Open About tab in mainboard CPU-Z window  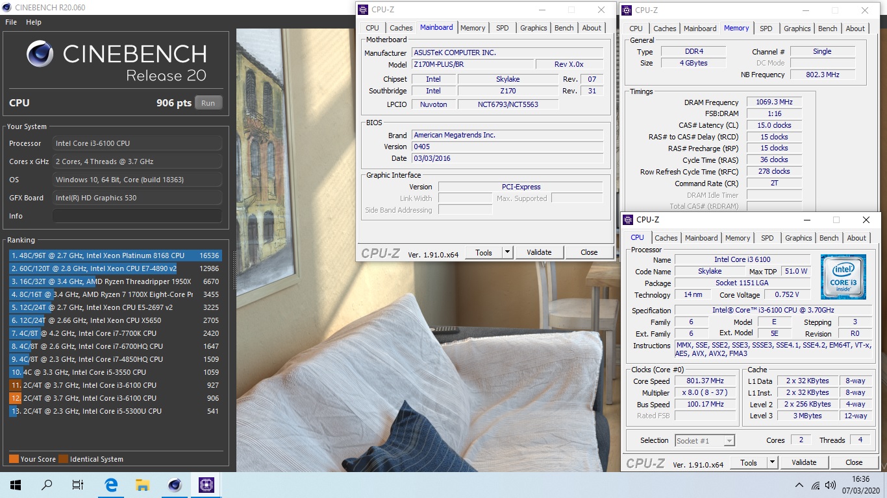[x=592, y=28]
